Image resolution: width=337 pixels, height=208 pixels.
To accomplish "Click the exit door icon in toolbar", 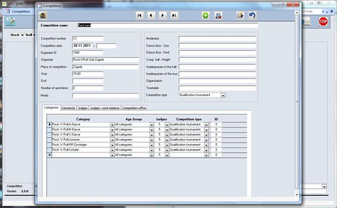I will pos(43,16).
